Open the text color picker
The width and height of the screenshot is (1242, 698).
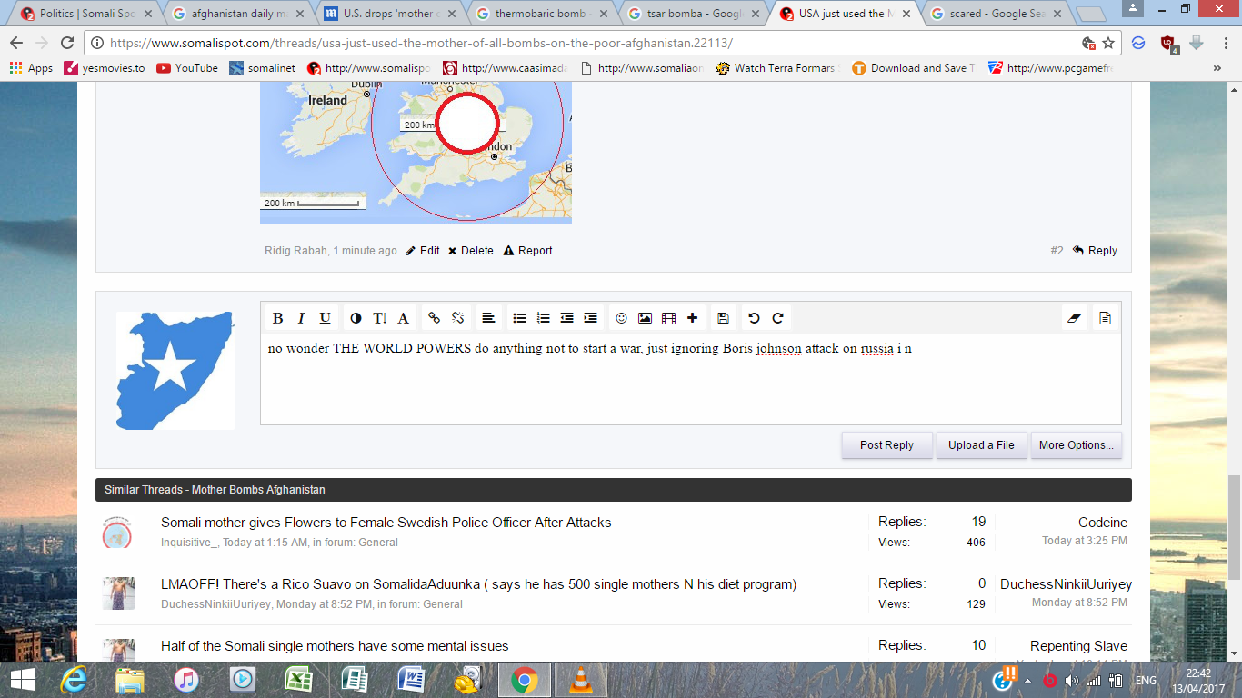coord(356,318)
